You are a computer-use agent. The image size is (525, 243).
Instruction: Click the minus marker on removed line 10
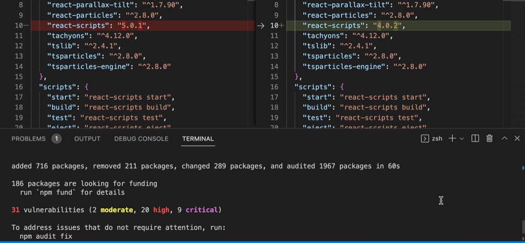point(26,26)
